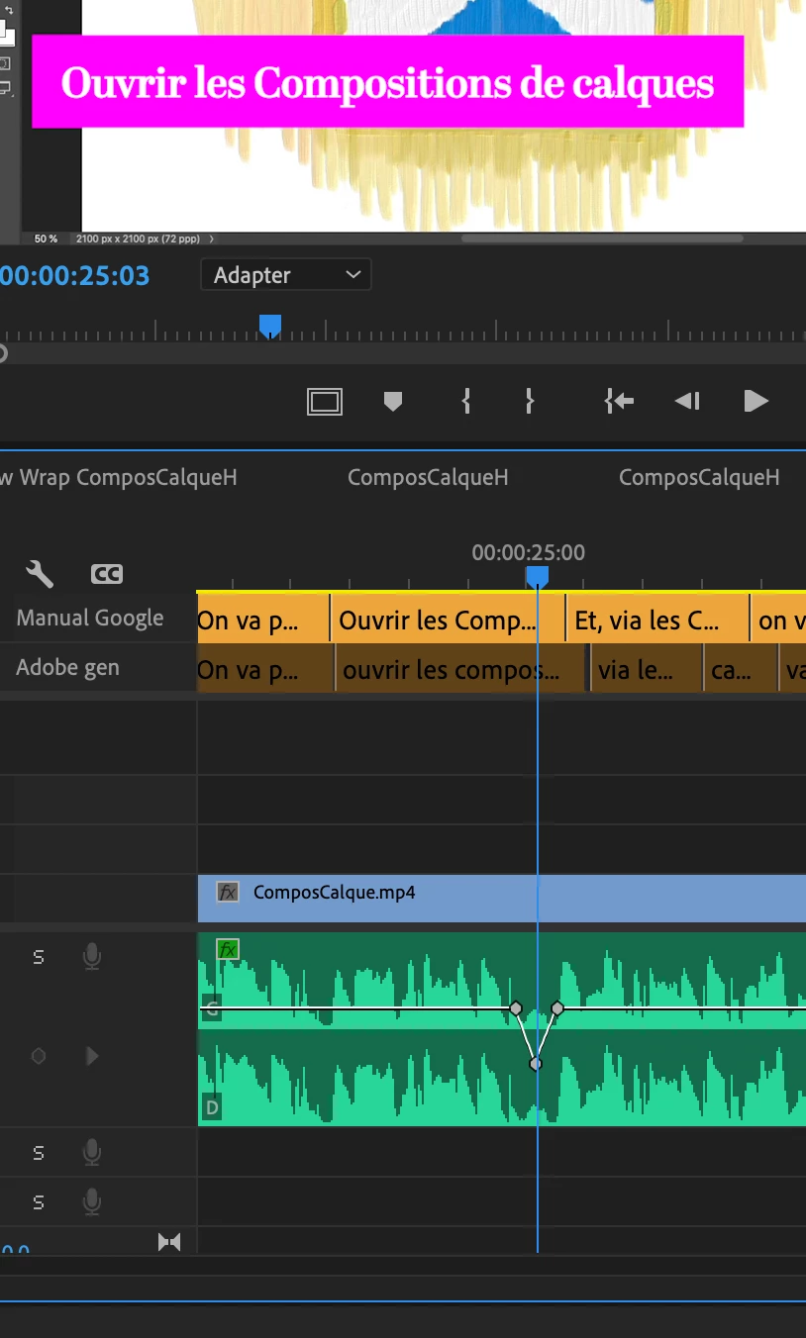This screenshot has height=1338, width=806.
Task: Toggle add-remove keyframe diamond button
Action: pyautogui.click(x=39, y=1056)
